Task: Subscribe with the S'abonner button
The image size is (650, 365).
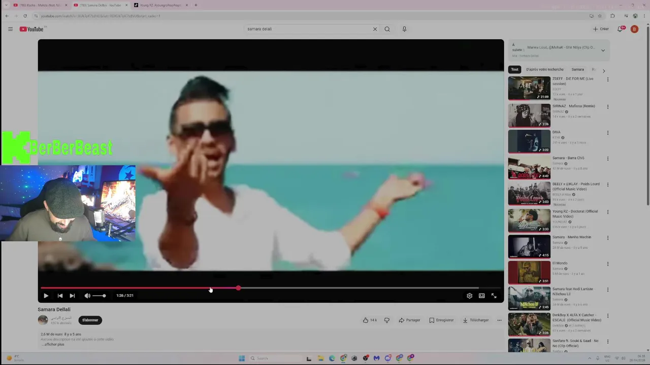Action: pyautogui.click(x=90, y=320)
